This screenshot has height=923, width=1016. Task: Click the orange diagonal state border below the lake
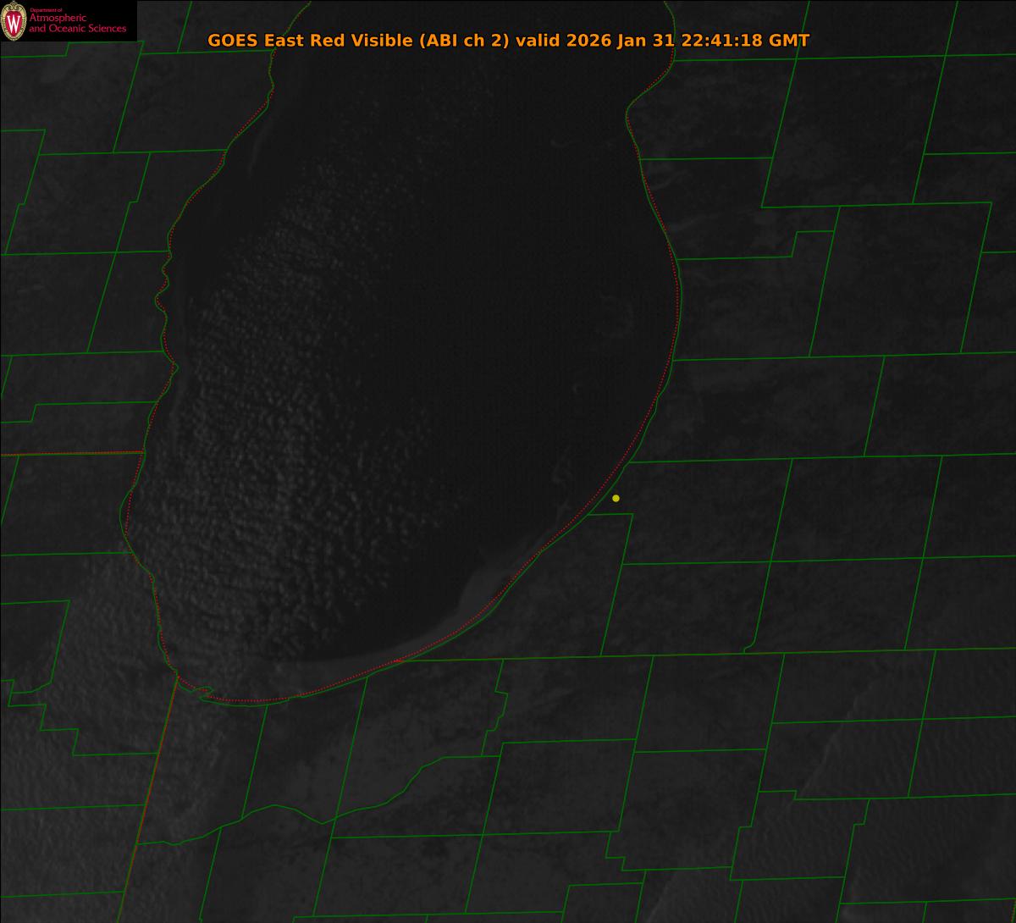[157, 762]
